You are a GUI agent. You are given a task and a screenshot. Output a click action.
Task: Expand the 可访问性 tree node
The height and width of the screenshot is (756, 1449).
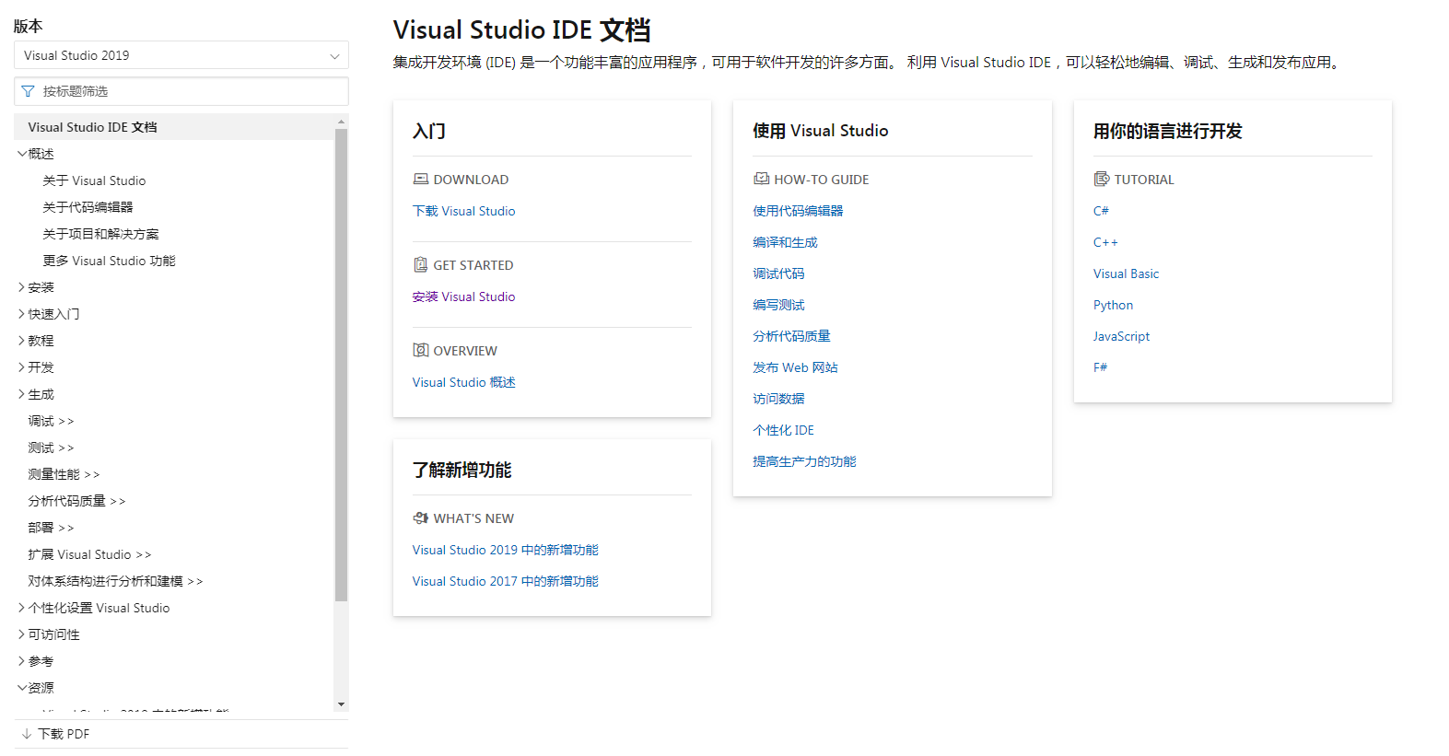(x=21, y=634)
